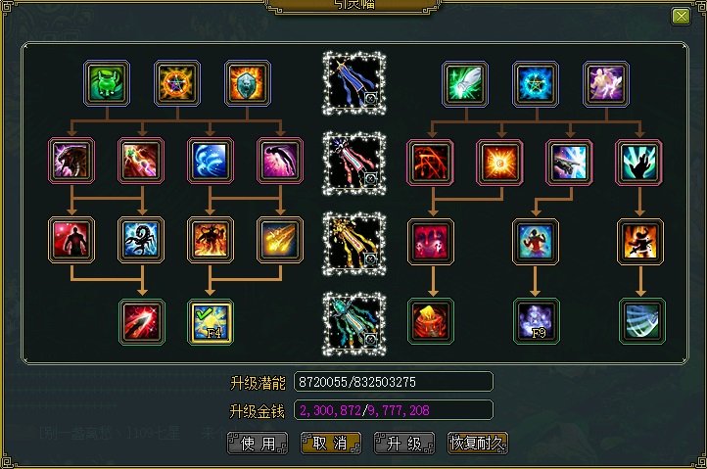Choose the red candle skill icon

pos(431,320)
